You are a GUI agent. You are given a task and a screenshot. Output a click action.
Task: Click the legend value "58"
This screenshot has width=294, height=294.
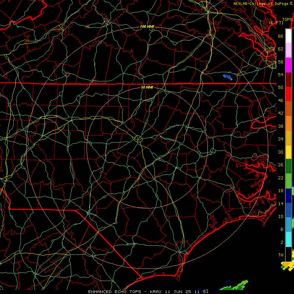pyautogui.click(x=281, y=62)
